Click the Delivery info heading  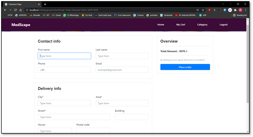(49, 89)
